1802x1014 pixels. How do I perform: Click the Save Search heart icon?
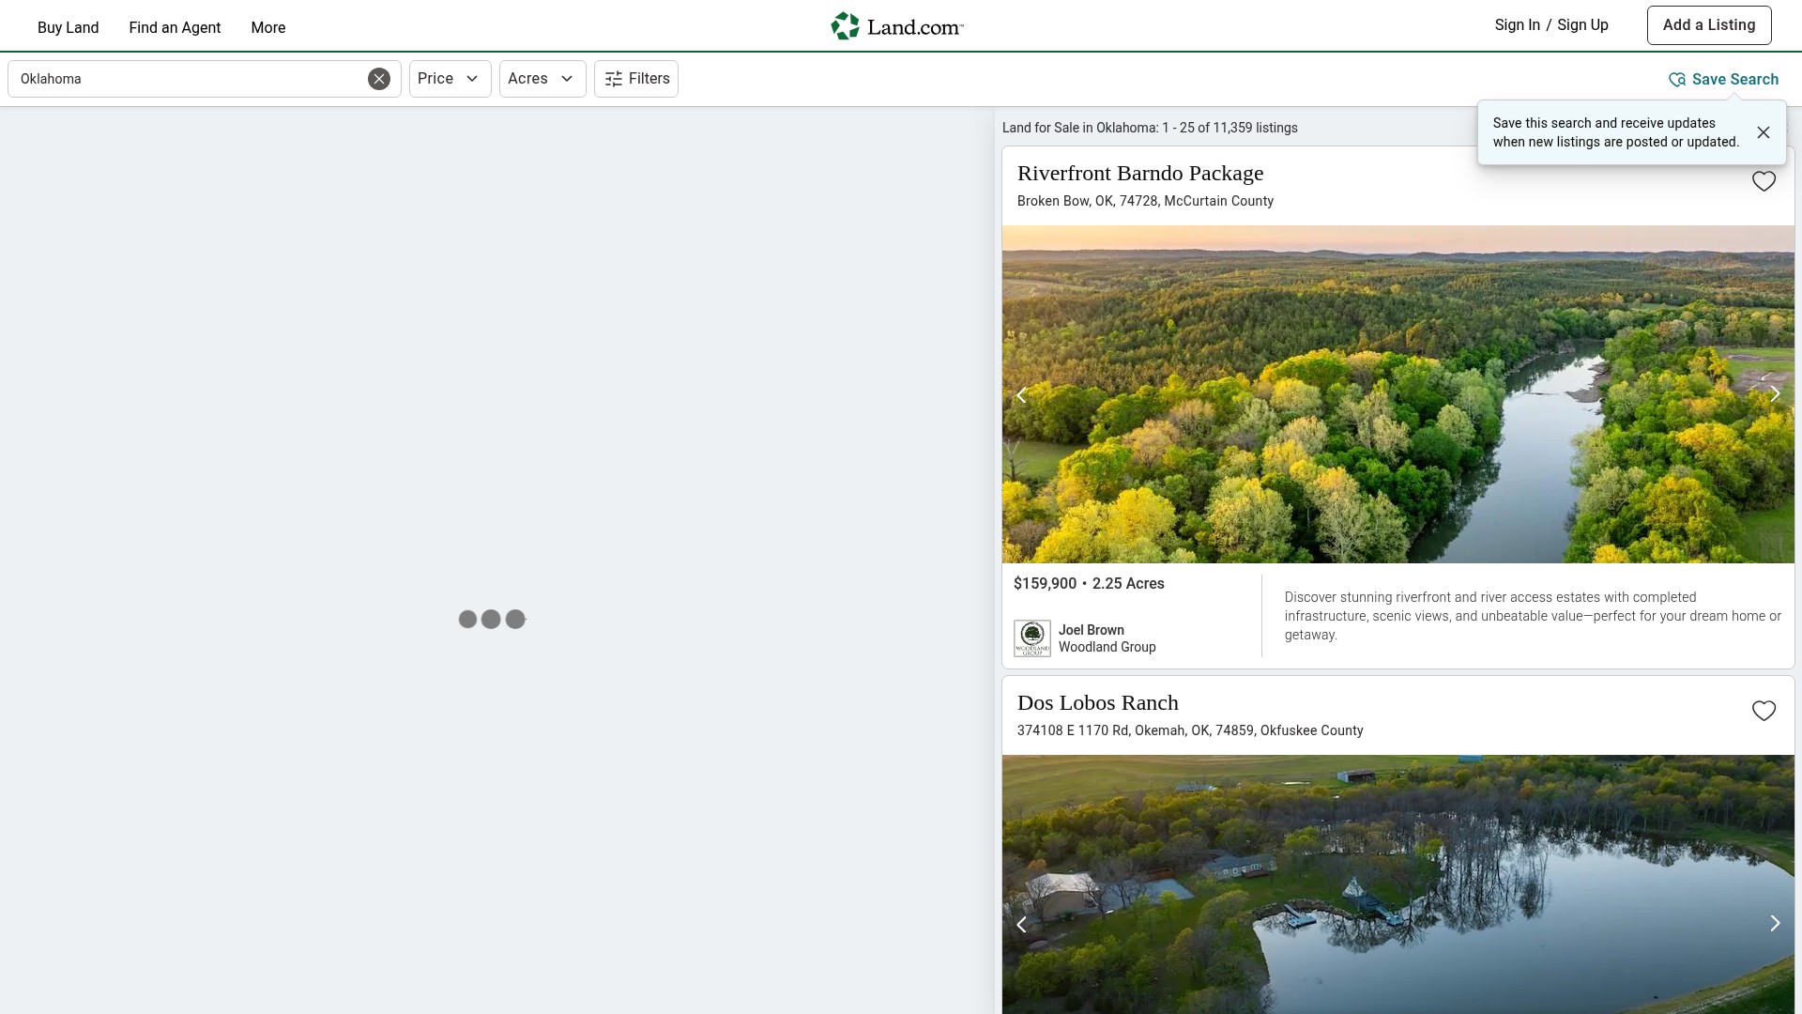(x=1677, y=80)
